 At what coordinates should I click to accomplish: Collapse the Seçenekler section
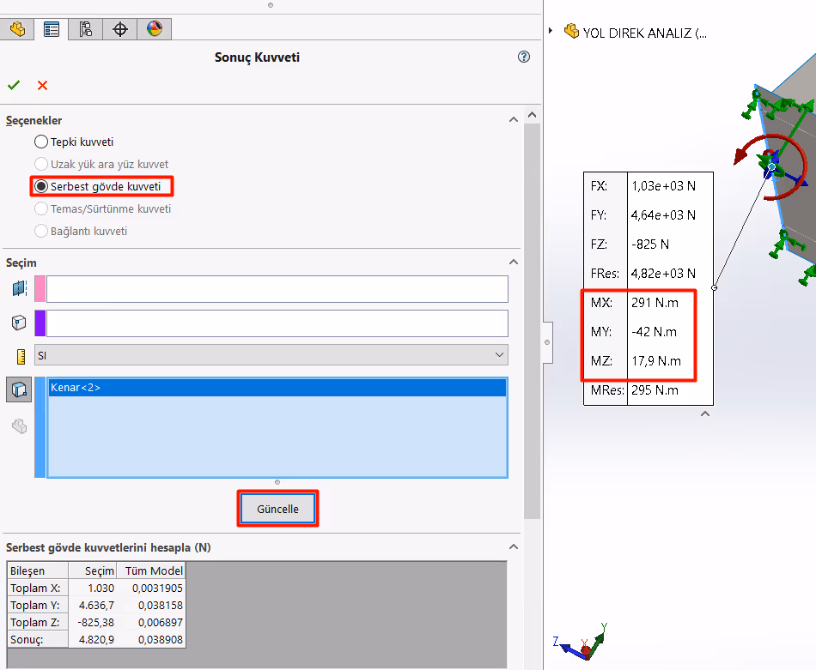point(514,119)
